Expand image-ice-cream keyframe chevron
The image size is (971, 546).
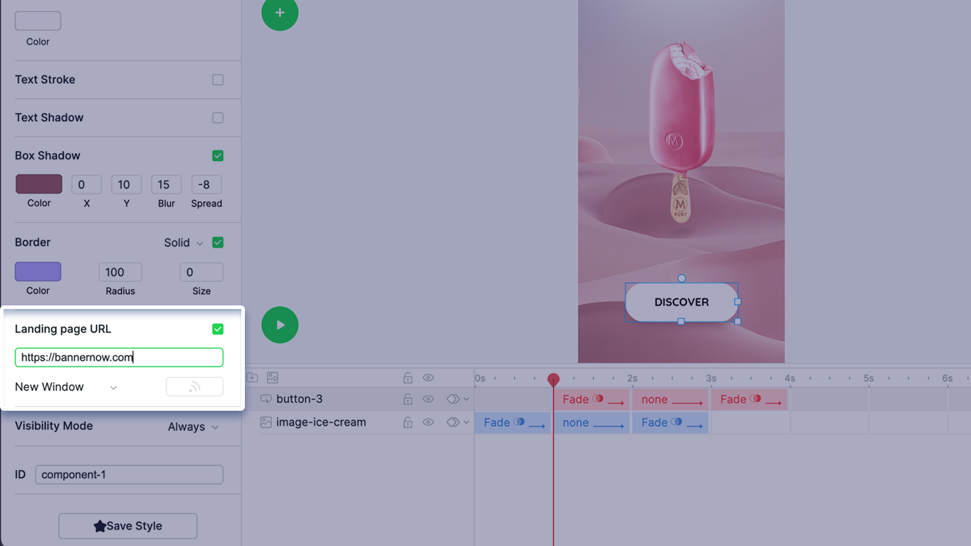coord(466,422)
